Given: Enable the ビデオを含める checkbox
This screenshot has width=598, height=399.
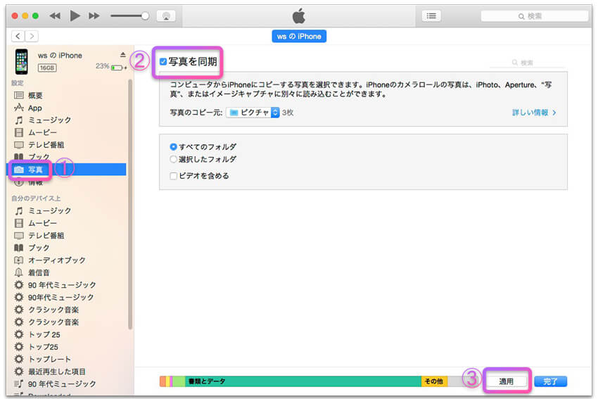Looking at the screenshot, I should [173, 176].
